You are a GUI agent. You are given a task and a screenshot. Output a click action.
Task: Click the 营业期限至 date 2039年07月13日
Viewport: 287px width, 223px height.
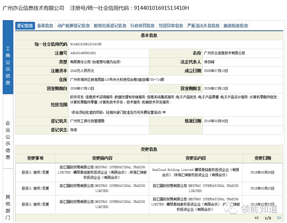click(x=216, y=89)
